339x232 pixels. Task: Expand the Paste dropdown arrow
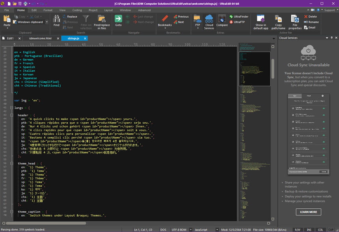7,28
